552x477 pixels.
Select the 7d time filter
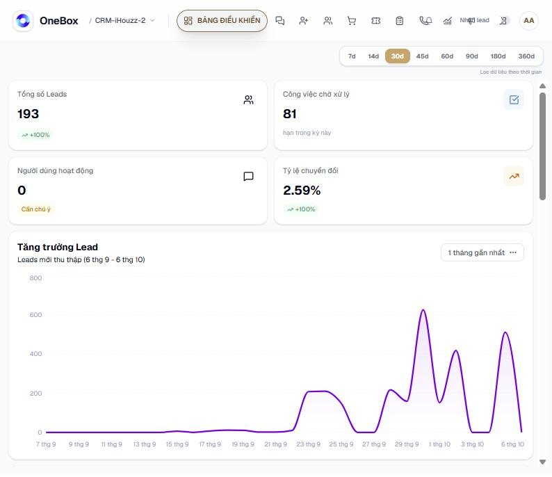point(352,56)
